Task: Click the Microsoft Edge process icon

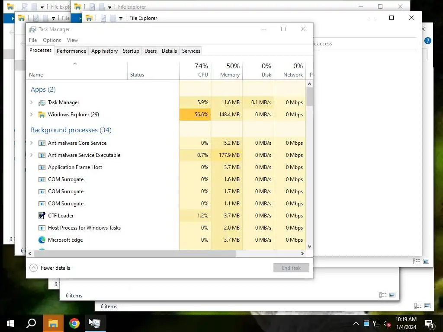Action: (42, 240)
